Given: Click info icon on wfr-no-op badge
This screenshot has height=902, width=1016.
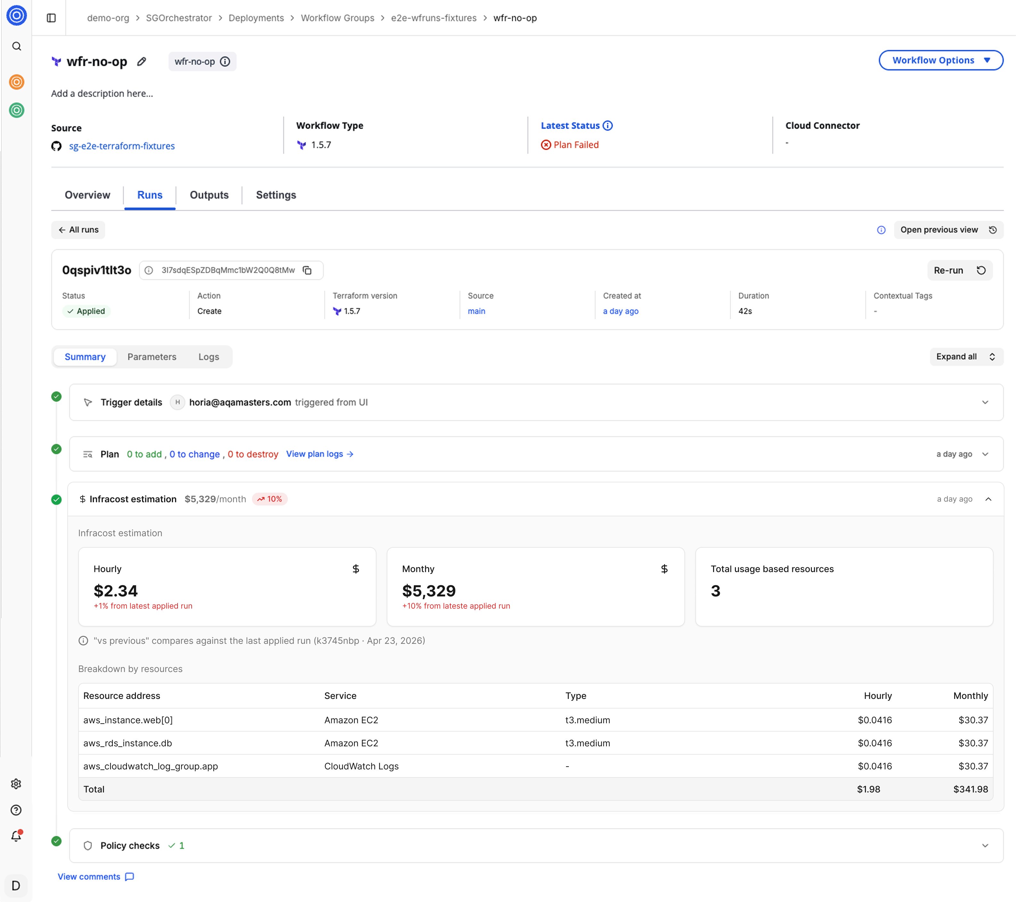Looking at the screenshot, I should pos(225,61).
